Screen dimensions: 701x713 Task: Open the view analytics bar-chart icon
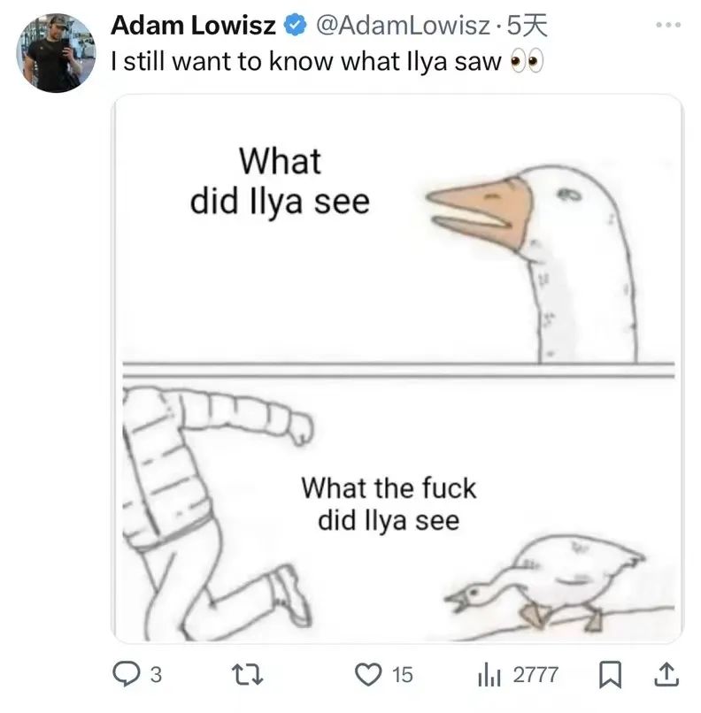tap(489, 675)
